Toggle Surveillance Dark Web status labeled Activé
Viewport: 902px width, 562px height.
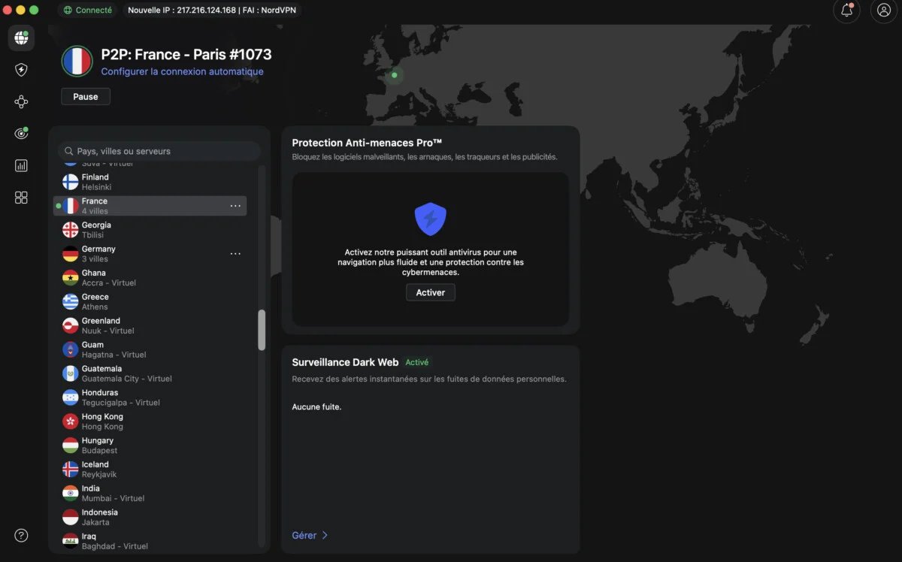pyautogui.click(x=416, y=361)
